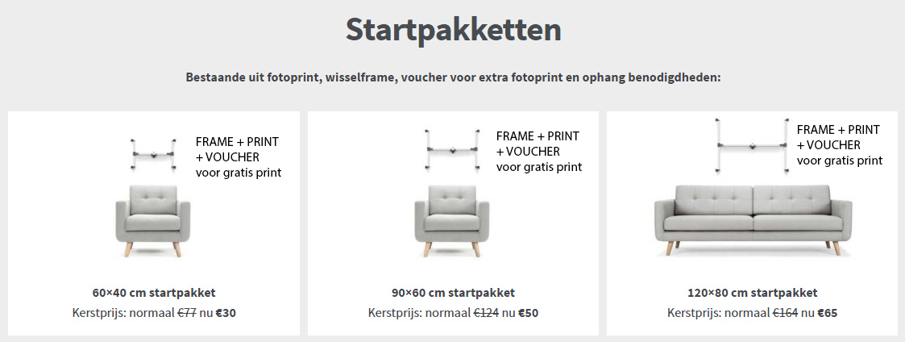Image resolution: width=905 pixels, height=342 pixels.
Task: Open the 60×40 cm startpakket title
Action: coord(154,293)
